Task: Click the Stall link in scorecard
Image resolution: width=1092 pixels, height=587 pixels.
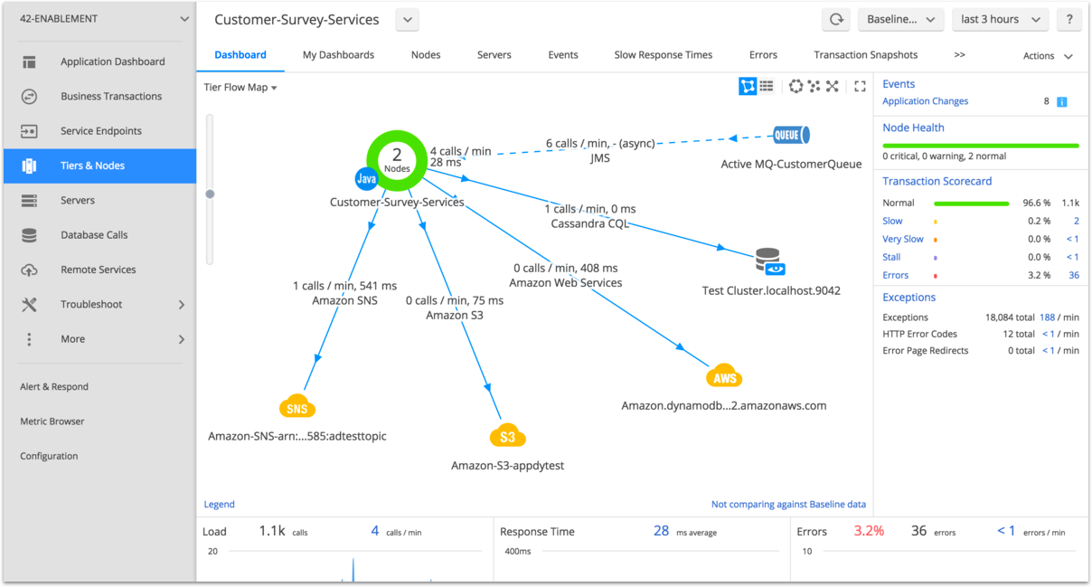Action: pos(891,257)
